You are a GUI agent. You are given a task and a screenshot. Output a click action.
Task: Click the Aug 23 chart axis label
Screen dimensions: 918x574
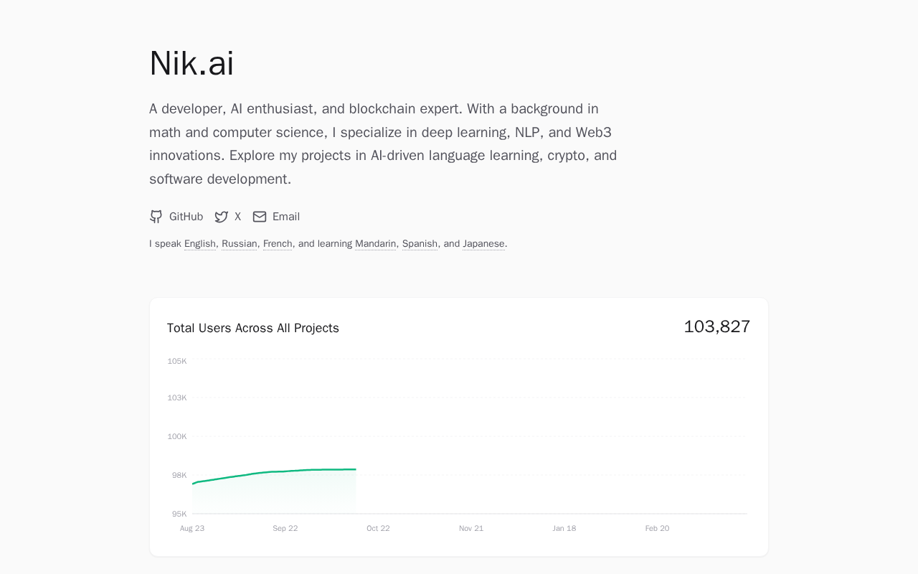click(192, 528)
